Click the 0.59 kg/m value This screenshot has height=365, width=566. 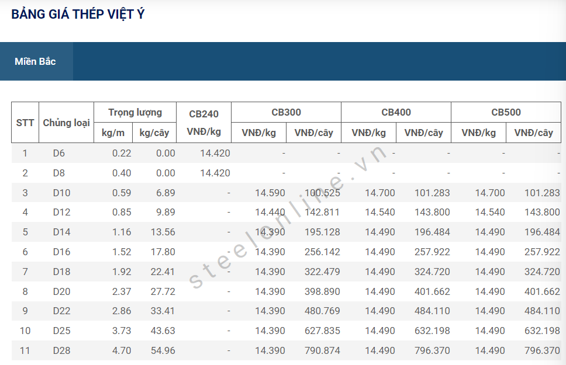click(x=122, y=193)
